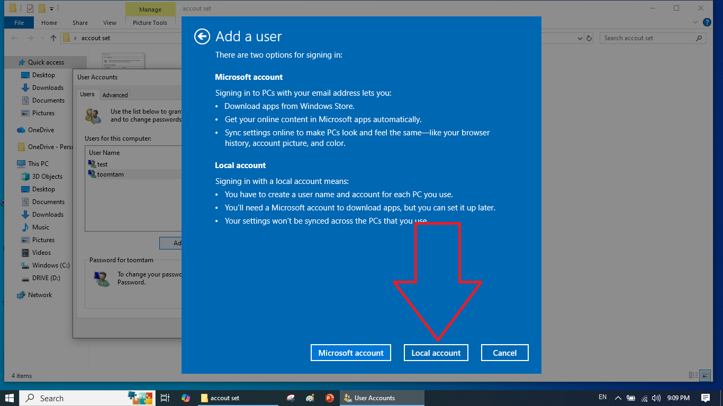Switch to details view in status bar
The height and width of the screenshot is (406, 723).
[x=693, y=375]
